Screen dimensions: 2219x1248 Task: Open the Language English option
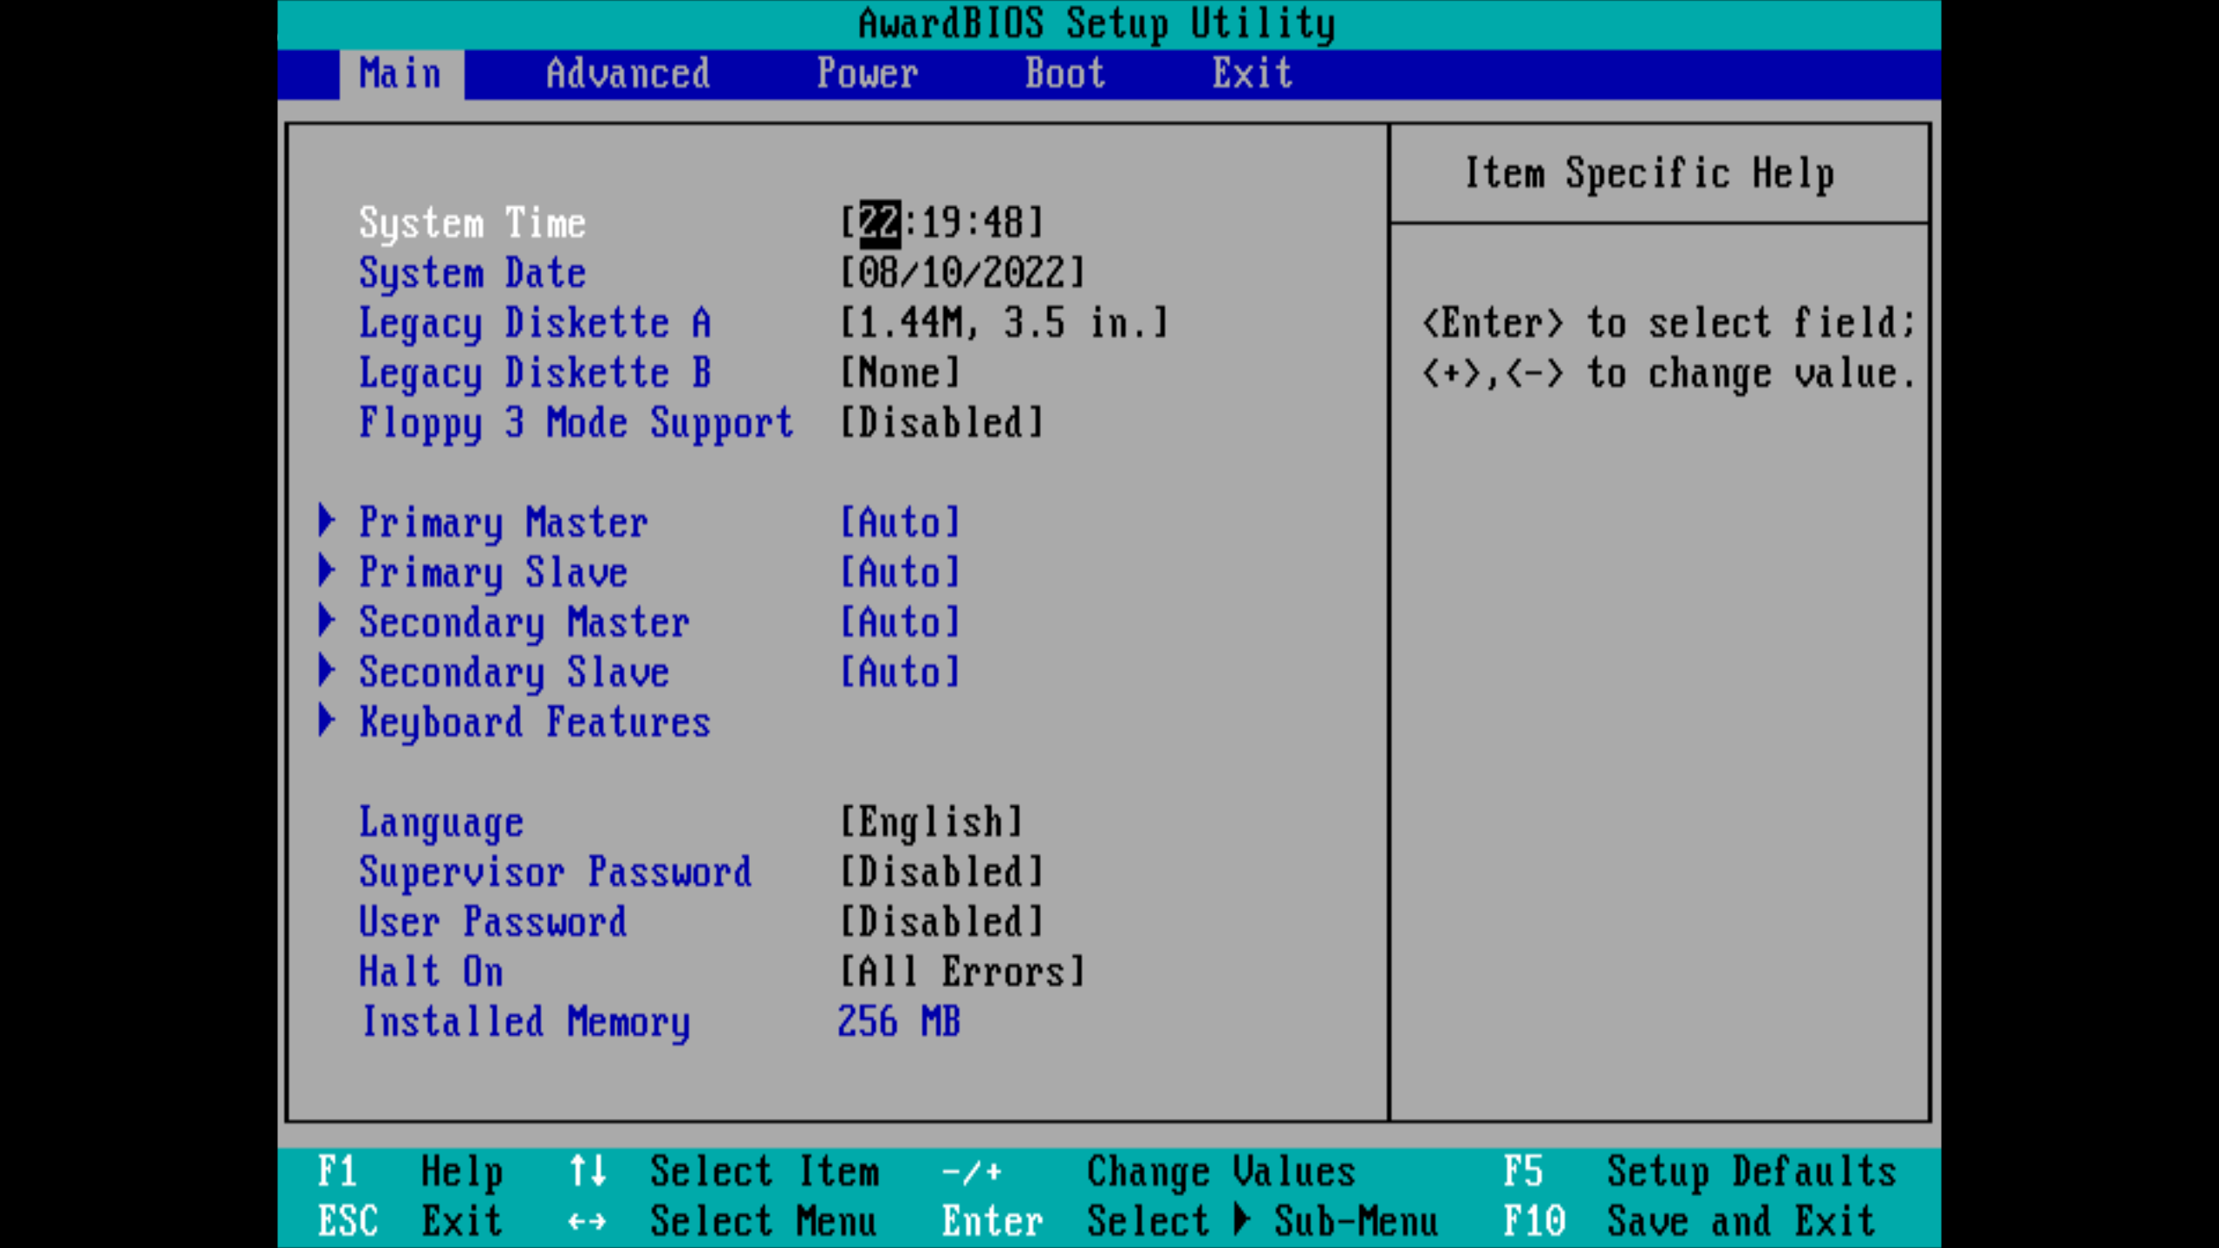pyautogui.click(x=932, y=822)
